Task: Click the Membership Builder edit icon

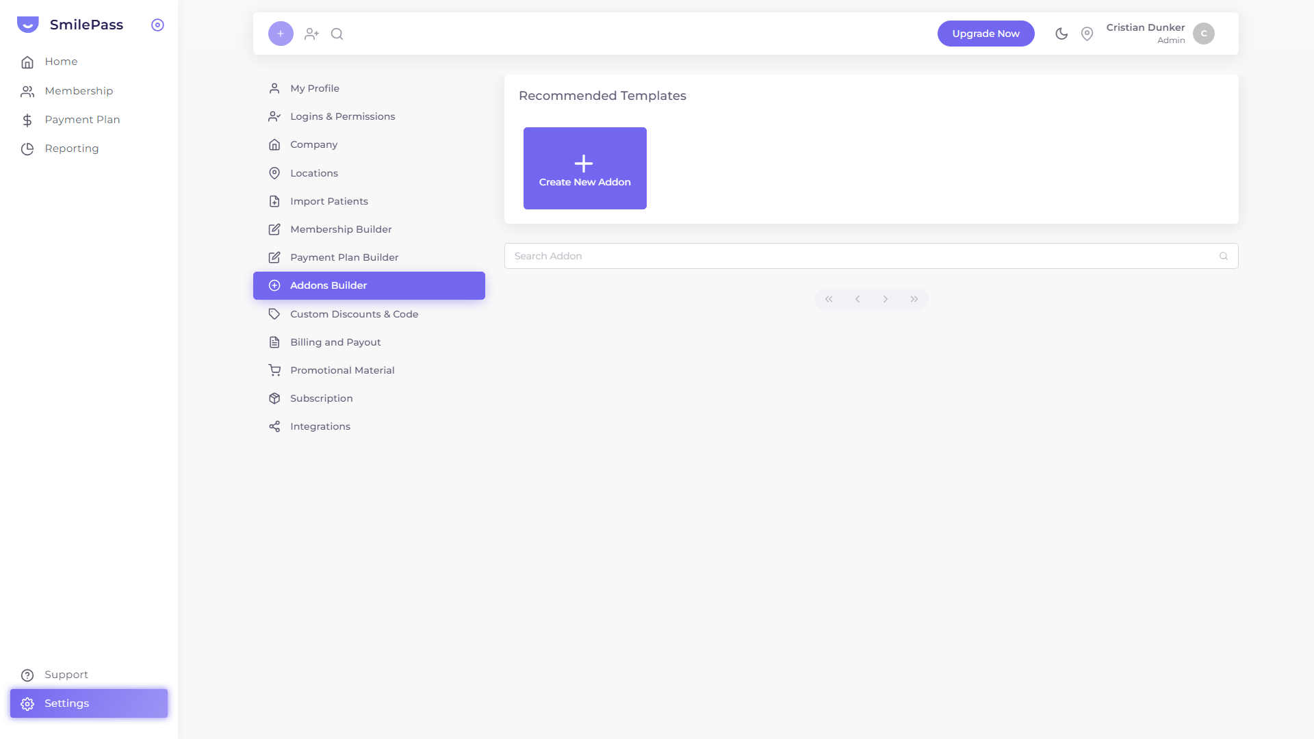Action: pyautogui.click(x=274, y=229)
